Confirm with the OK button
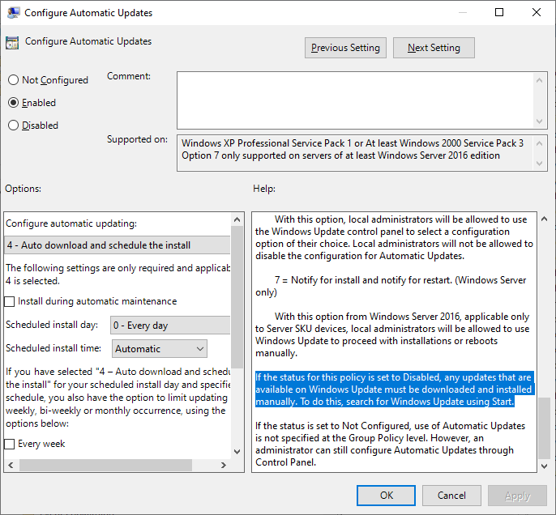This screenshot has width=556, height=515. (386, 496)
